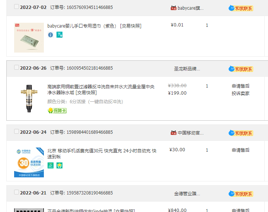This screenshot has width=268, height=212.
Task: Open the 中国移动官 store link
Action: coord(191,133)
